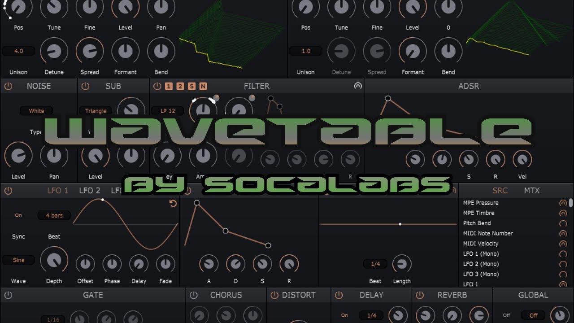
Task: Open the 1/4 dropdown in the DELAY section
Action: (x=372, y=315)
